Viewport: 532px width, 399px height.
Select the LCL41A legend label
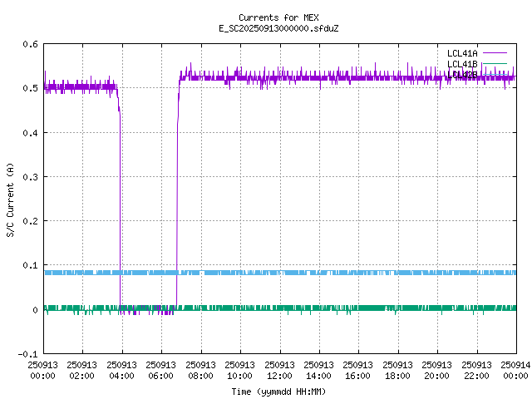461,53
